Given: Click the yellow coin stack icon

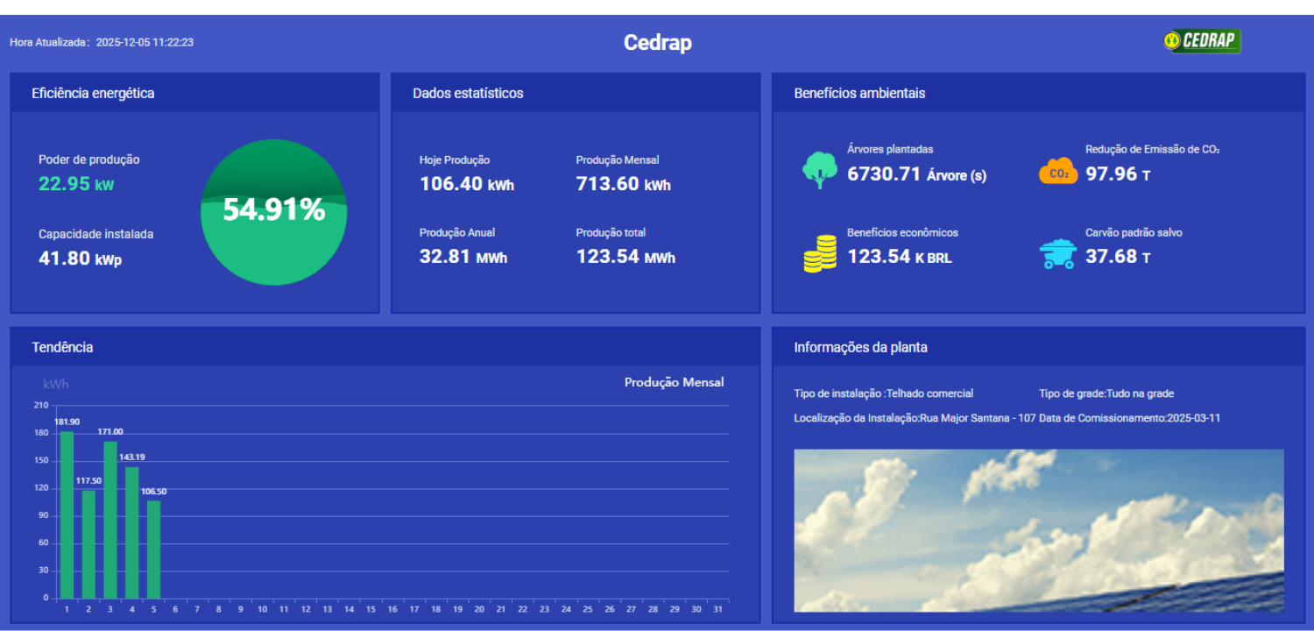Looking at the screenshot, I should [x=819, y=254].
